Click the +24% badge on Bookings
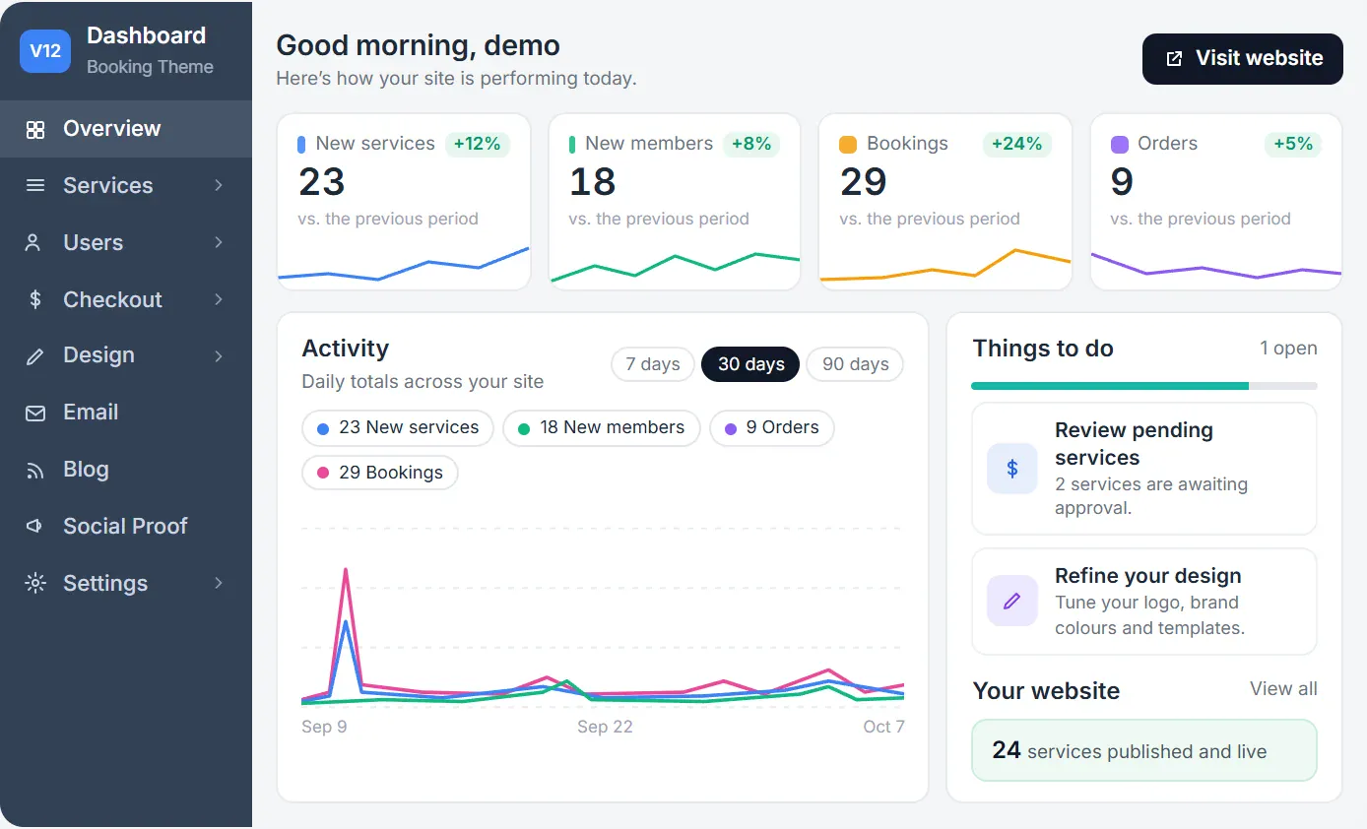1367x829 pixels. [1016, 144]
